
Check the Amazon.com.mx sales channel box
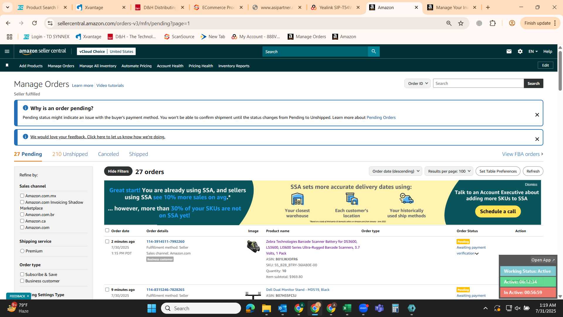point(22,195)
